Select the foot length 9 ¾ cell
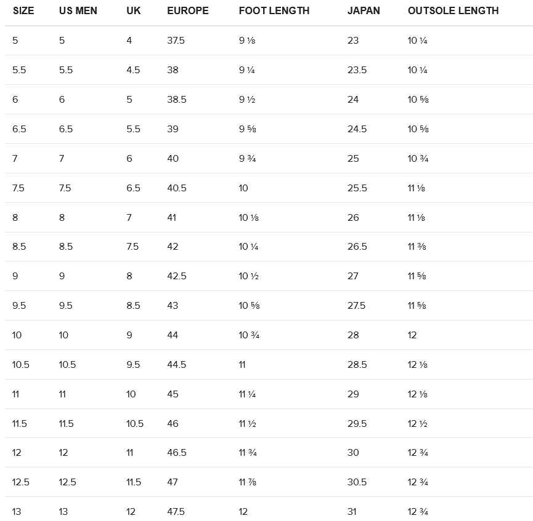The width and height of the screenshot is (533, 521). point(248,159)
